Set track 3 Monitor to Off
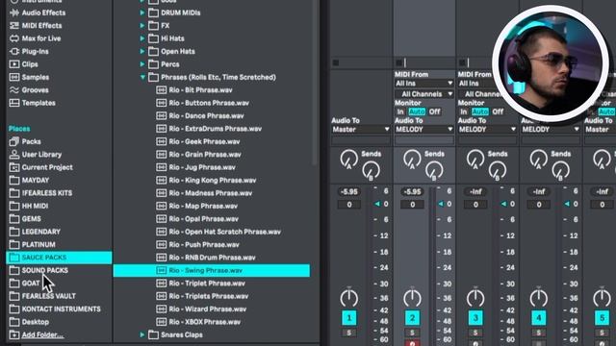 (498, 111)
